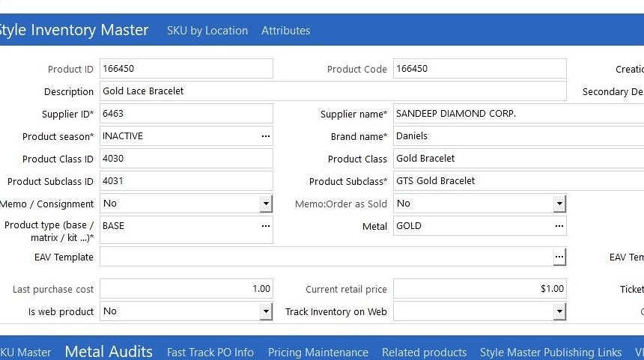Switch to the Attributes tab
The image size is (644, 360).
coord(286,31)
